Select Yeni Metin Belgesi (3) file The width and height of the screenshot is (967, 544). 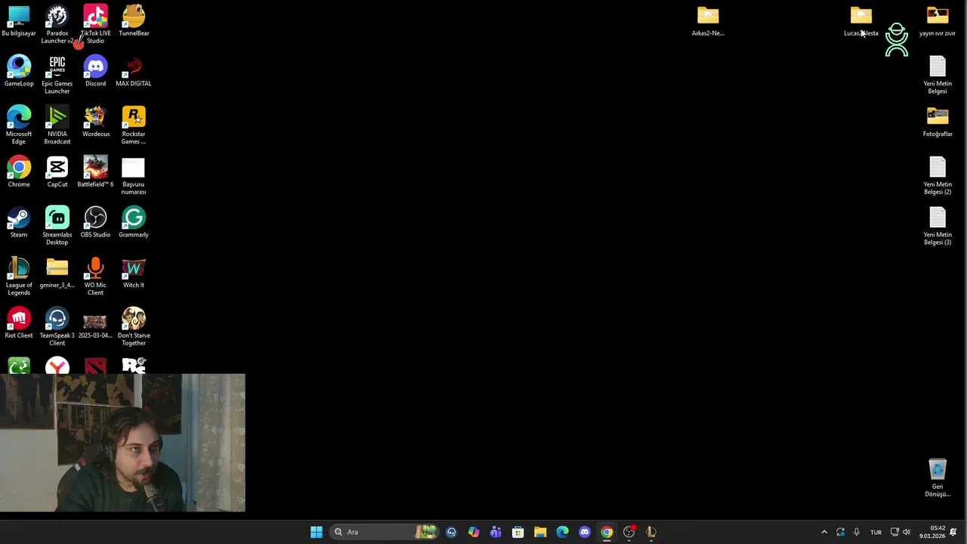tap(938, 226)
